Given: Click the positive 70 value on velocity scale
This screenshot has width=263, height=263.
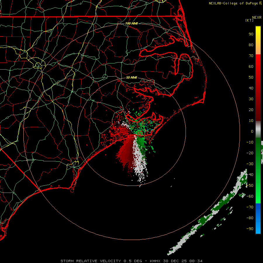Looking at the screenshot, I should [x=251, y=56].
